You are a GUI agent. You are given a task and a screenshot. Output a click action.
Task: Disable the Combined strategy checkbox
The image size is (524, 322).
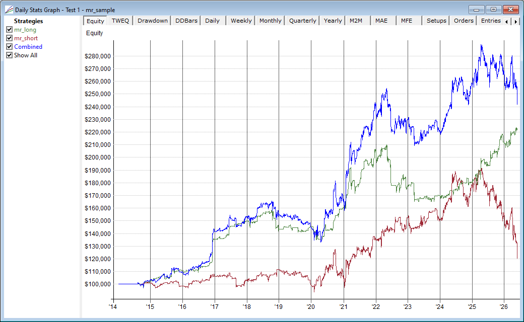coord(10,47)
